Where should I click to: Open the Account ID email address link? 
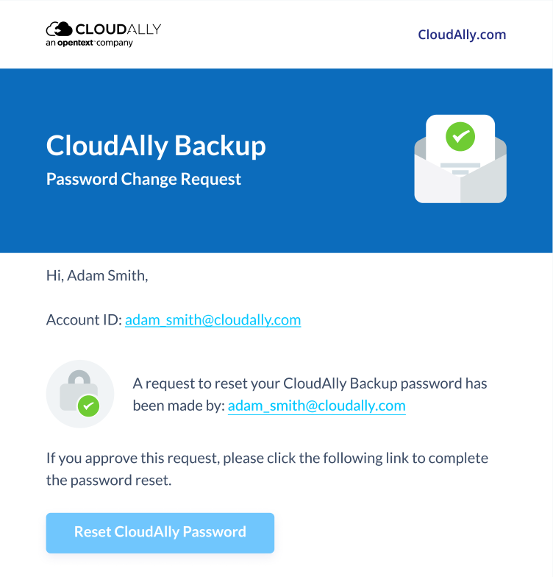click(x=213, y=320)
